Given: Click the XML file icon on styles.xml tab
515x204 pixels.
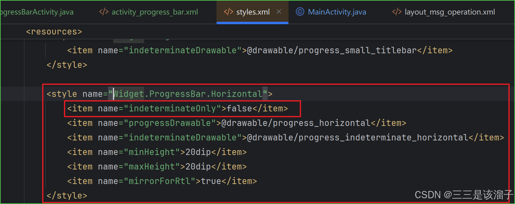Looking at the screenshot, I should pos(228,12).
